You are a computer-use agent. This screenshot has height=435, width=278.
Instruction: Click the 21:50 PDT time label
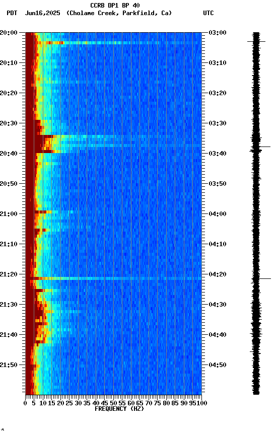click(x=9, y=365)
